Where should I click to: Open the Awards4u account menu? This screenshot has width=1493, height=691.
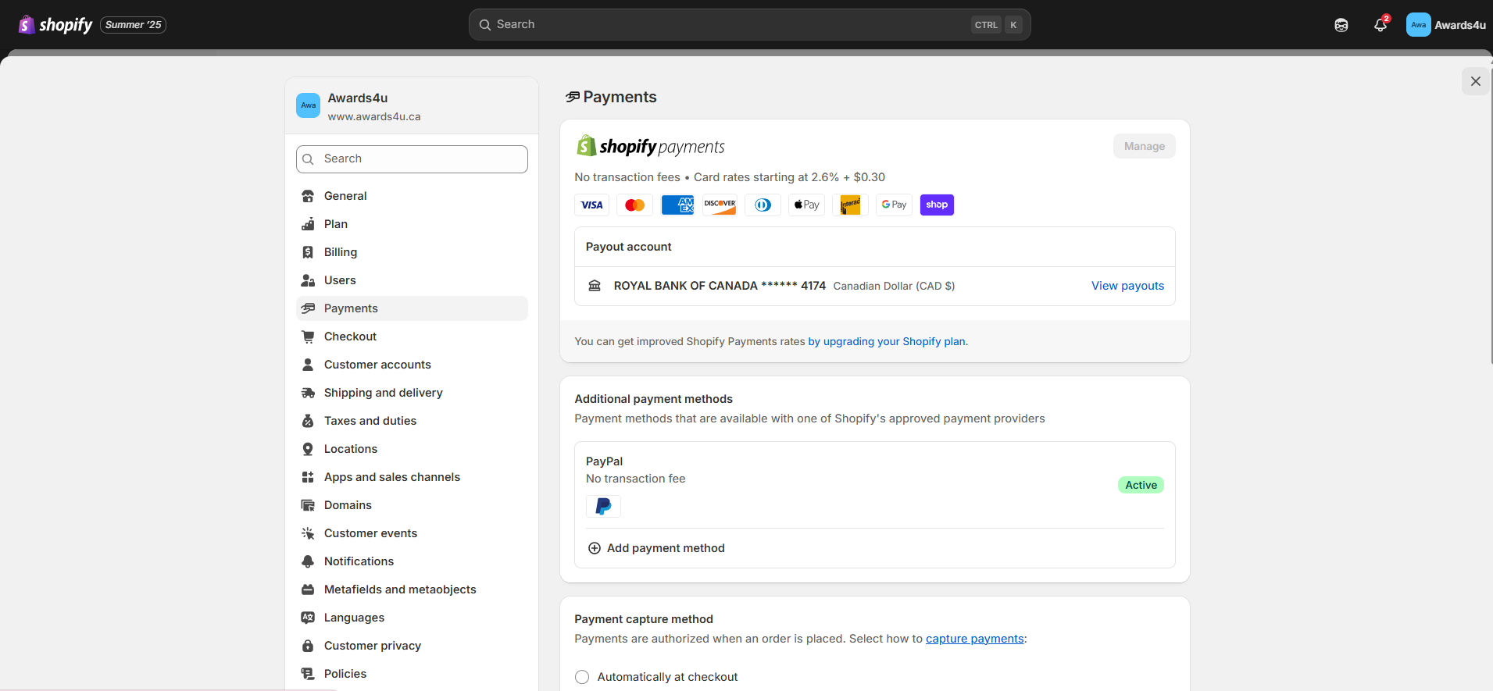[1445, 25]
